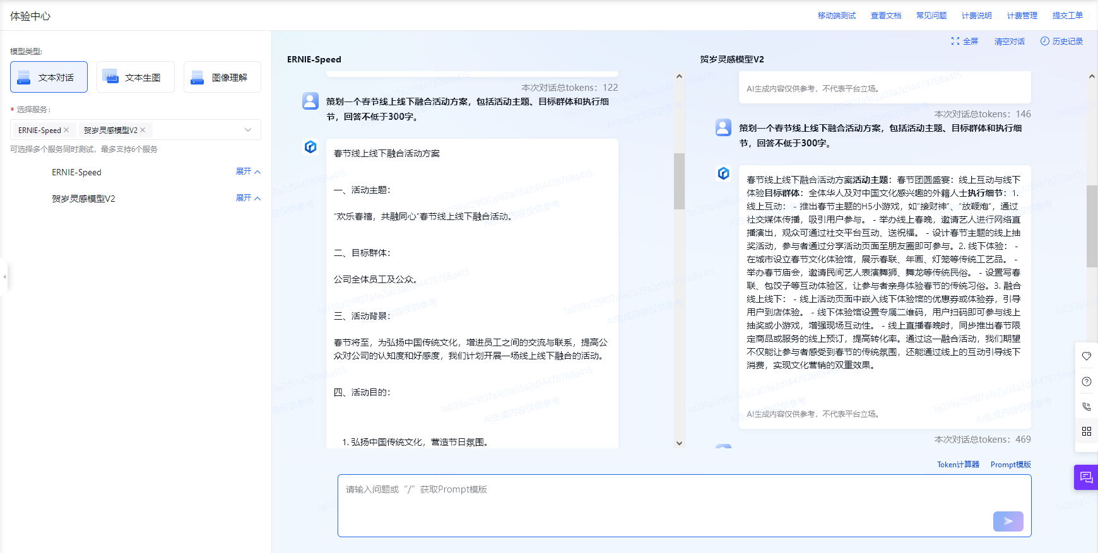Image resolution: width=1098 pixels, height=553 pixels.
Task: Open the purple feedback chat button
Action: (x=1086, y=477)
